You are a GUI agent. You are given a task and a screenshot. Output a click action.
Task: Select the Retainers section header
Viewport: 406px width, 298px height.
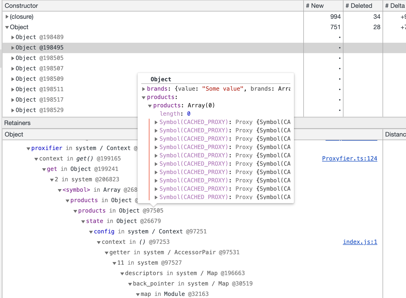coord(17,123)
